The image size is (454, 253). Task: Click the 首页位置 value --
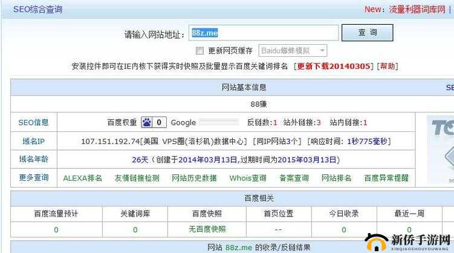pos(278,230)
